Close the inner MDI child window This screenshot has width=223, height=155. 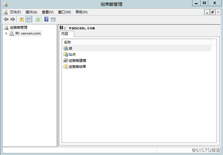(x=218, y=12)
